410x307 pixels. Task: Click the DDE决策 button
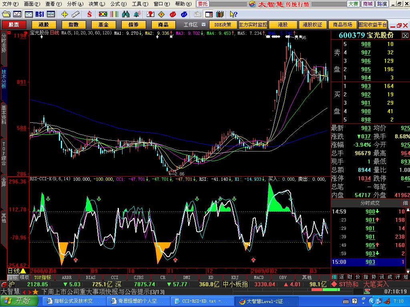coord(223,24)
